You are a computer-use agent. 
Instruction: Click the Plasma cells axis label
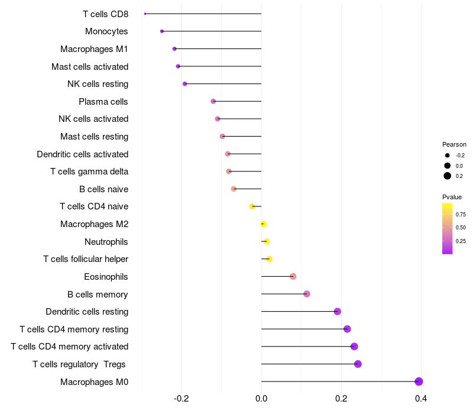[x=103, y=102]
